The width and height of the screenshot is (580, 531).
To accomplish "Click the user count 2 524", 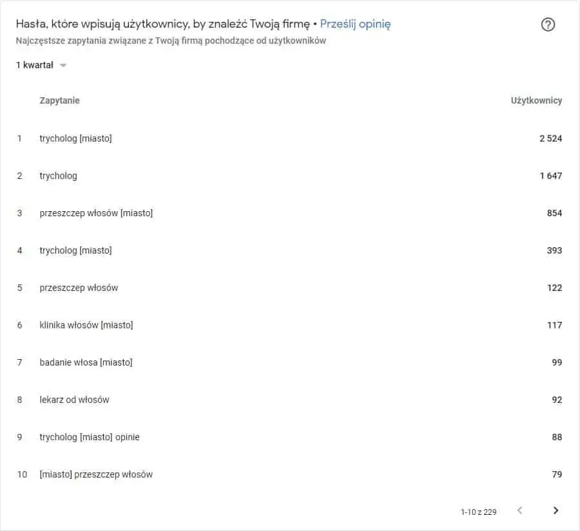I will [x=551, y=138].
